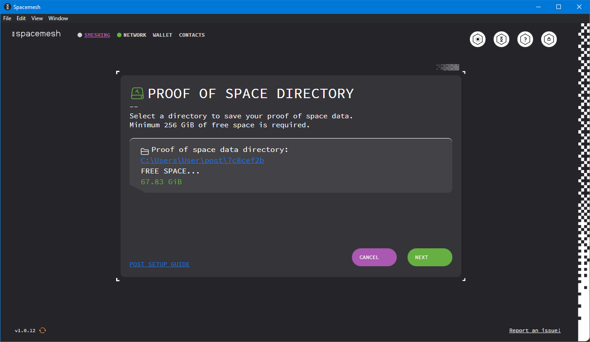Screen dimensions: 590x342
Task: Click the Minimum 256 GiB requirement text
Action: 220,125
